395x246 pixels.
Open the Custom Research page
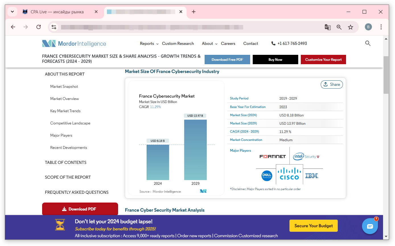[178, 43]
